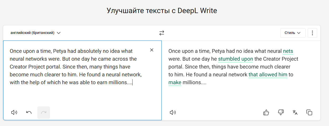Click the translate text icon
Viewport: 329px width, 126px height.
295,112
